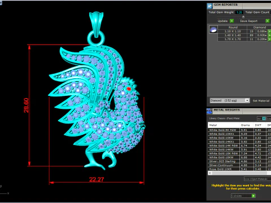
Task: Select the Rose Gold:10KR row
Action: [x=239, y=169]
